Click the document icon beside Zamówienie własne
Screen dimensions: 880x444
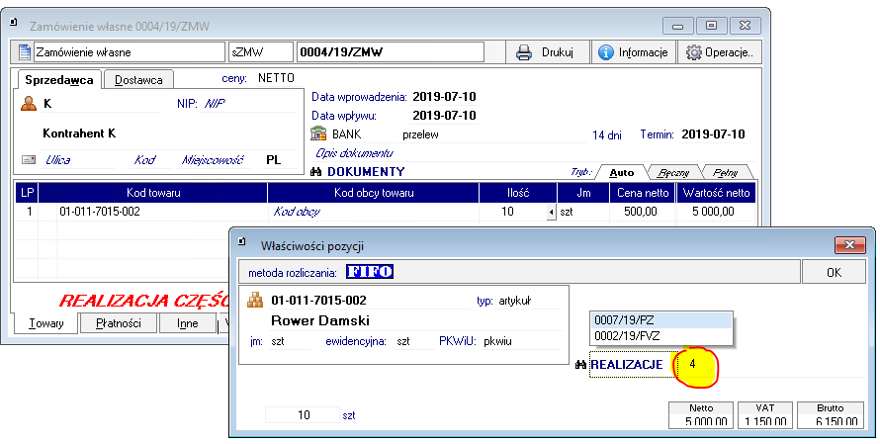click(x=25, y=52)
